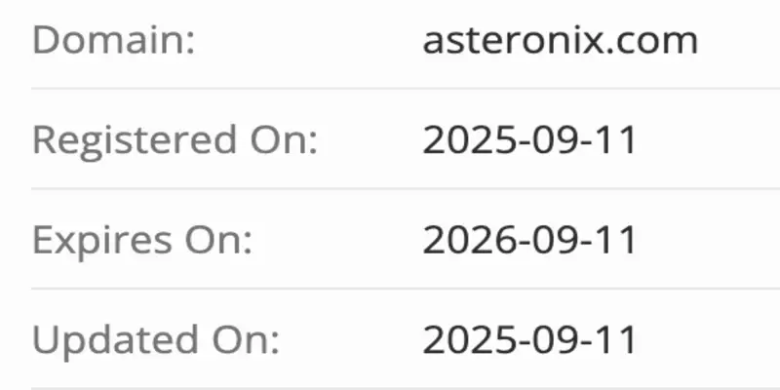Select the 2026-09-11 expiry date
780x390 pixels.
tap(529, 240)
